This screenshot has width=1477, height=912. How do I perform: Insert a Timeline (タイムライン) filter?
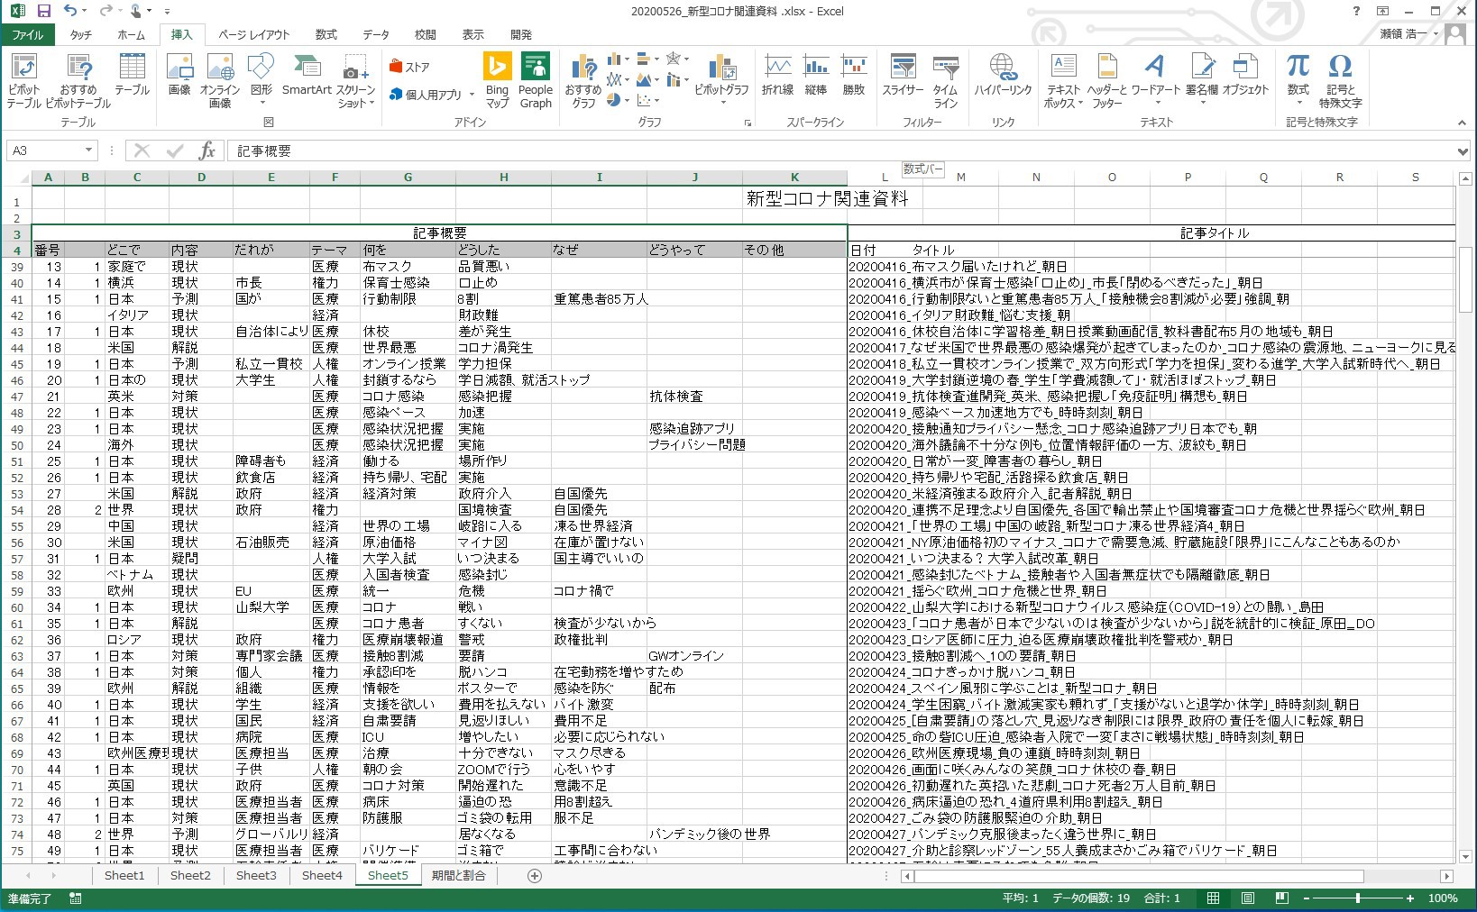click(945, 81)
